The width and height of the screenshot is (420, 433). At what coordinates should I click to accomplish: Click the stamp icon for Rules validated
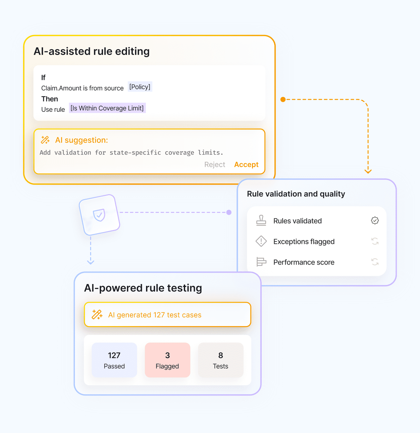click(261, 221)
